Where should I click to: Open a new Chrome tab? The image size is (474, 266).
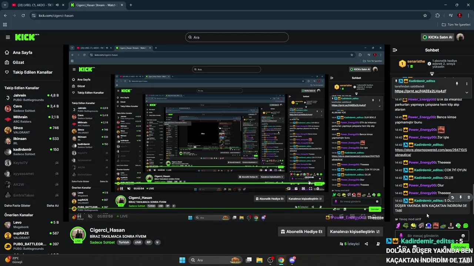click(131, 5)
